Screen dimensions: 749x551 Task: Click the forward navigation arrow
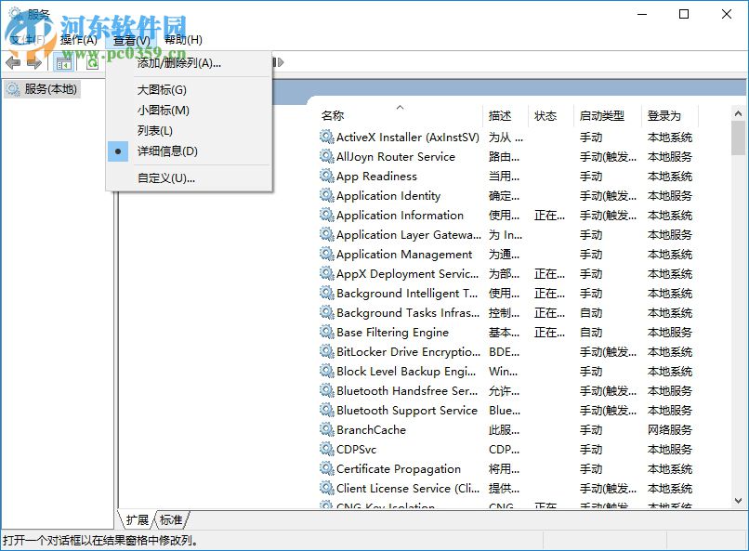click(33, 62)
